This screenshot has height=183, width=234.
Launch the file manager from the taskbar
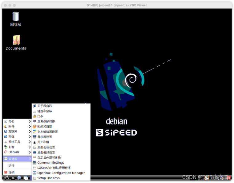13,178
